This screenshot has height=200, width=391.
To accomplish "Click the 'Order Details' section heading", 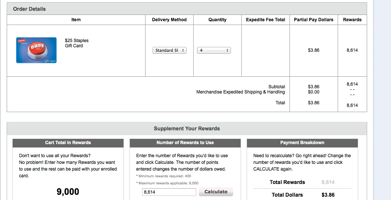I will [29, 9].
